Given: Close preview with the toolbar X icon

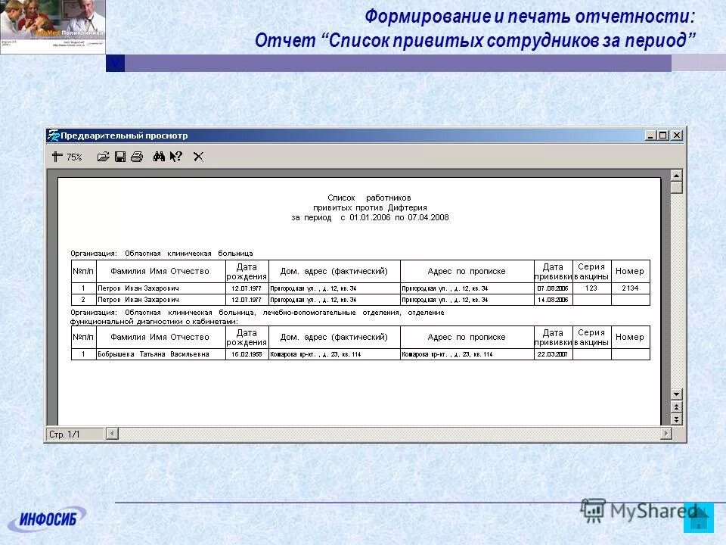Looking at the screenshot, I should (198, 157).
